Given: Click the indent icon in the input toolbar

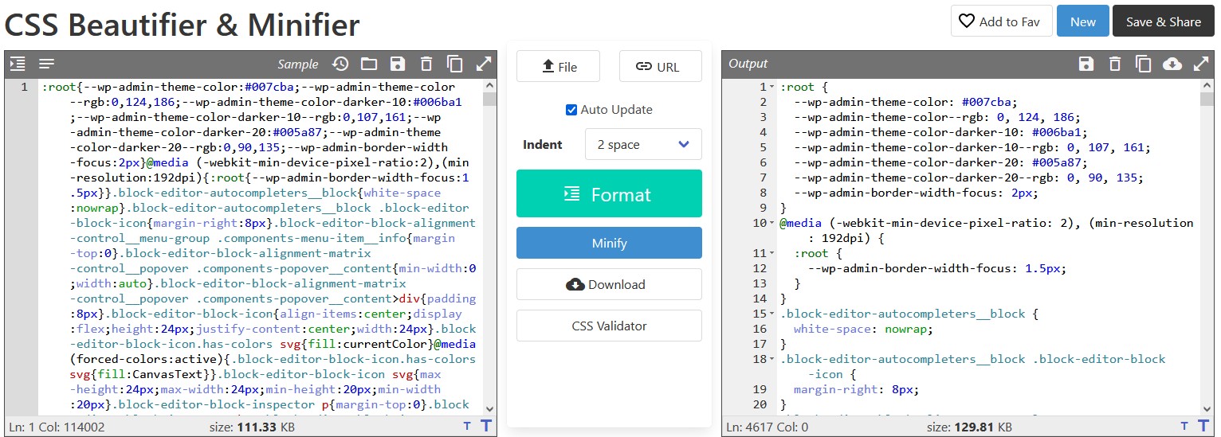Looking at the screenshot, I should [x=18, y=64].
